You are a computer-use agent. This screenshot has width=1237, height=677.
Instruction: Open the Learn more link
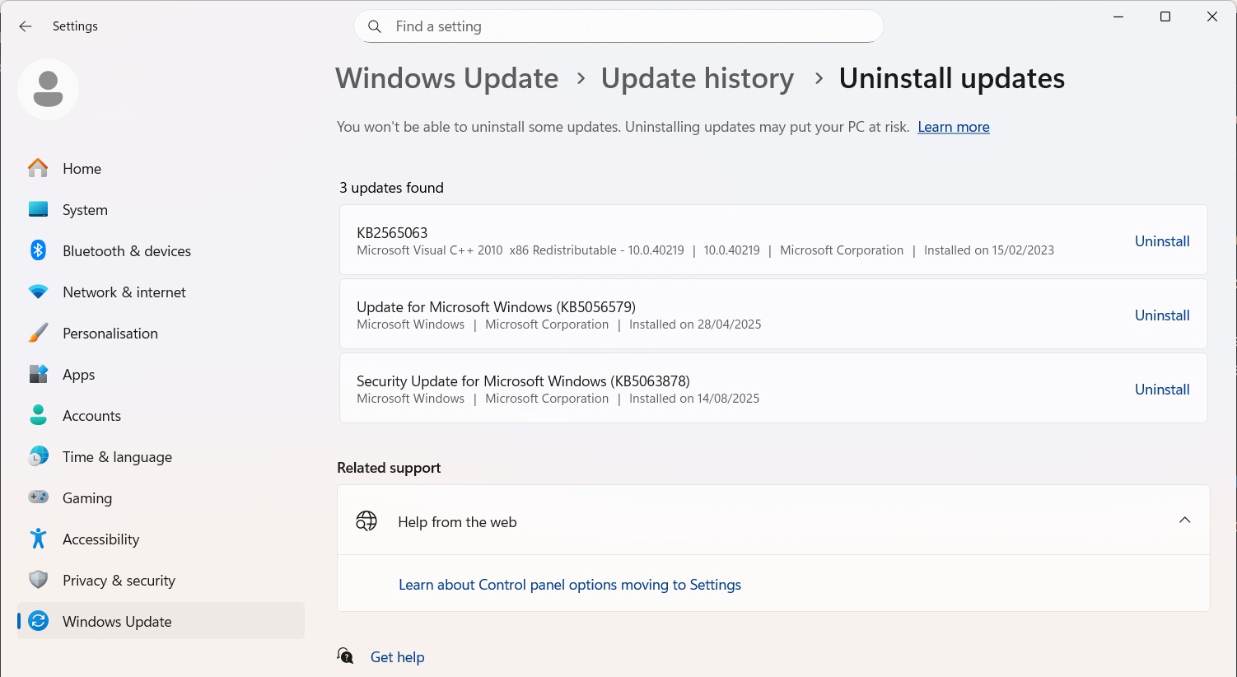click(953, 127)
